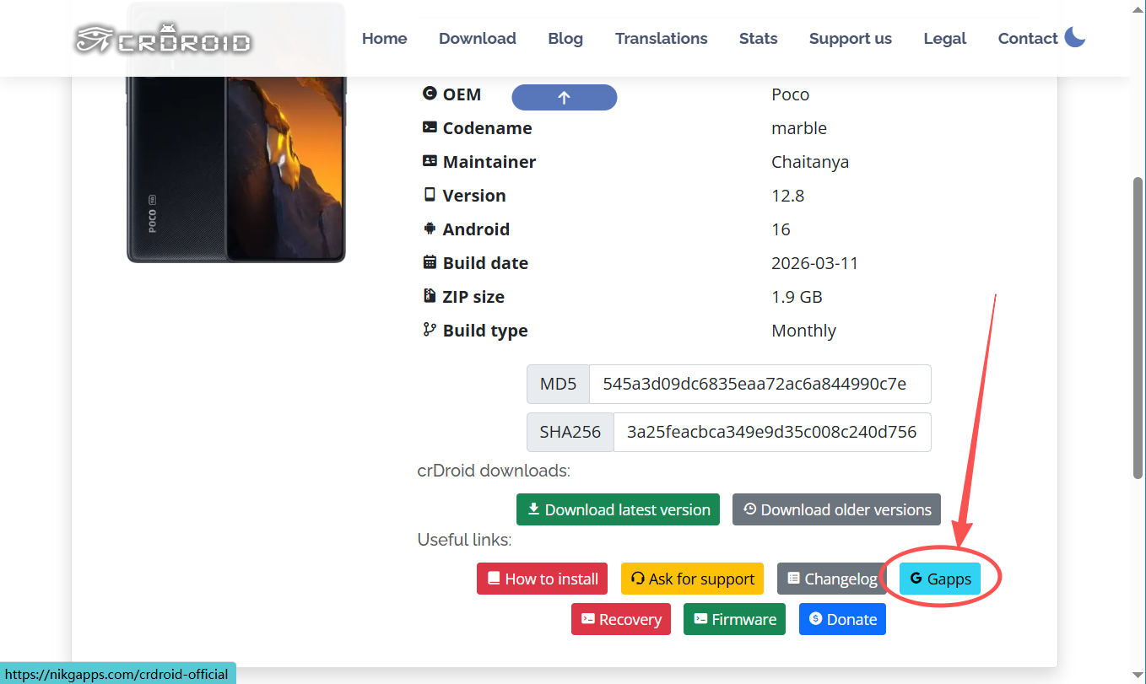Image resolution: width=1146 pixels, height=684 pixels.
Task: Select the MD5 hash field
Action: coord(759,385)
